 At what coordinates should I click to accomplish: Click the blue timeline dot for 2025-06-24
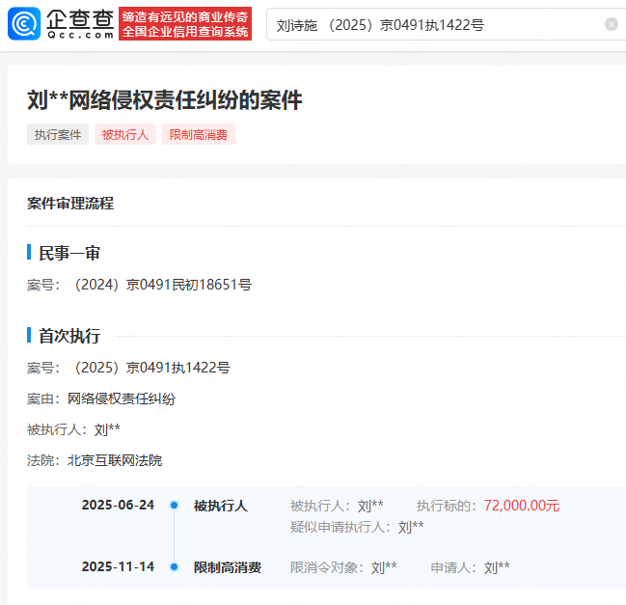174,506
